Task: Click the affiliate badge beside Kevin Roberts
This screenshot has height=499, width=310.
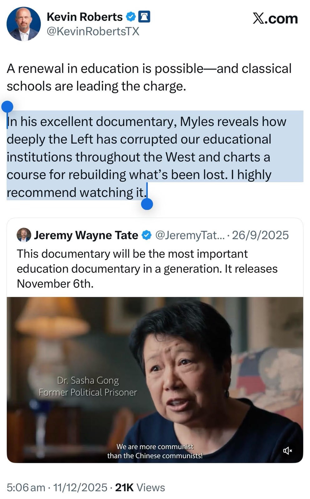Action: coord(144,17)
